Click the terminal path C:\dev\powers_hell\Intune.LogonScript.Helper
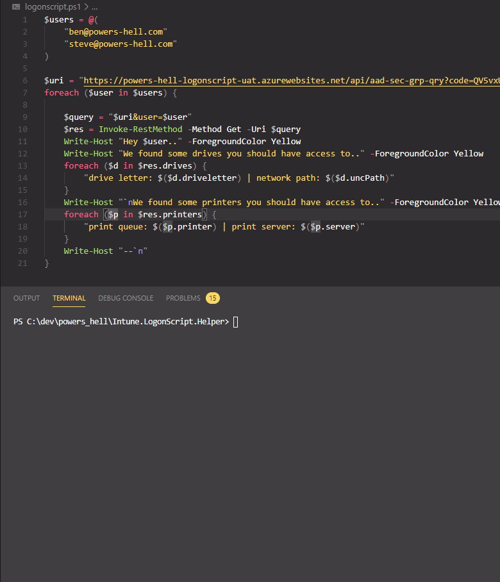 coord(126,322)
